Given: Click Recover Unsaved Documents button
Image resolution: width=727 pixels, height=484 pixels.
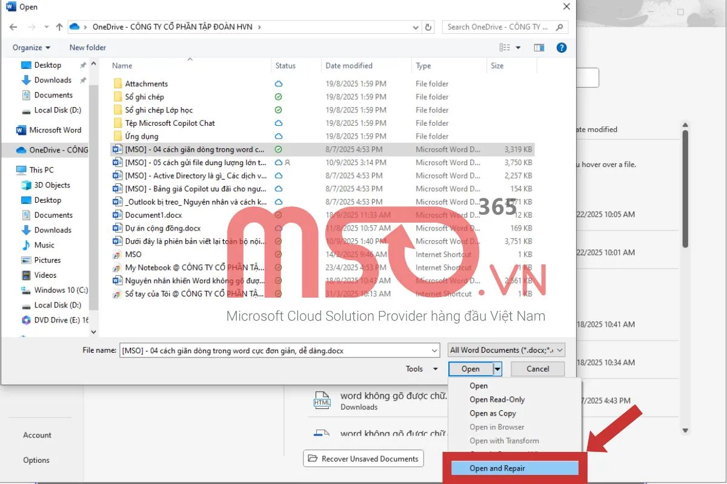Looking at the screenshot, I should coord(363,459).
